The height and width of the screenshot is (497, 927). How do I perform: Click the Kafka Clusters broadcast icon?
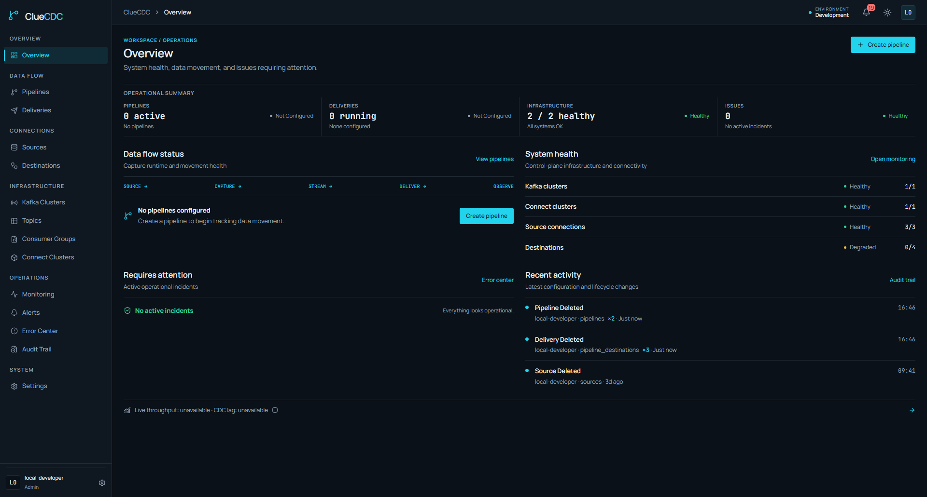14,202
